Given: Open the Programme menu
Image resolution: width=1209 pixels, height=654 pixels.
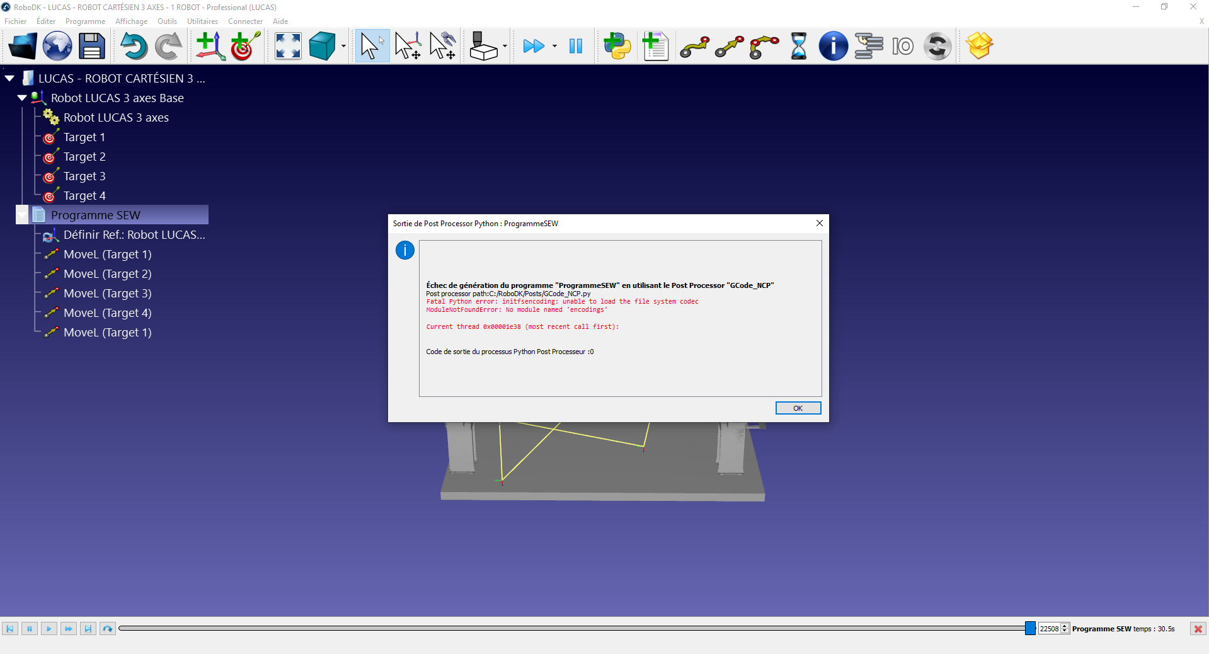Looking at the screenshot, I should coord(85,21).
